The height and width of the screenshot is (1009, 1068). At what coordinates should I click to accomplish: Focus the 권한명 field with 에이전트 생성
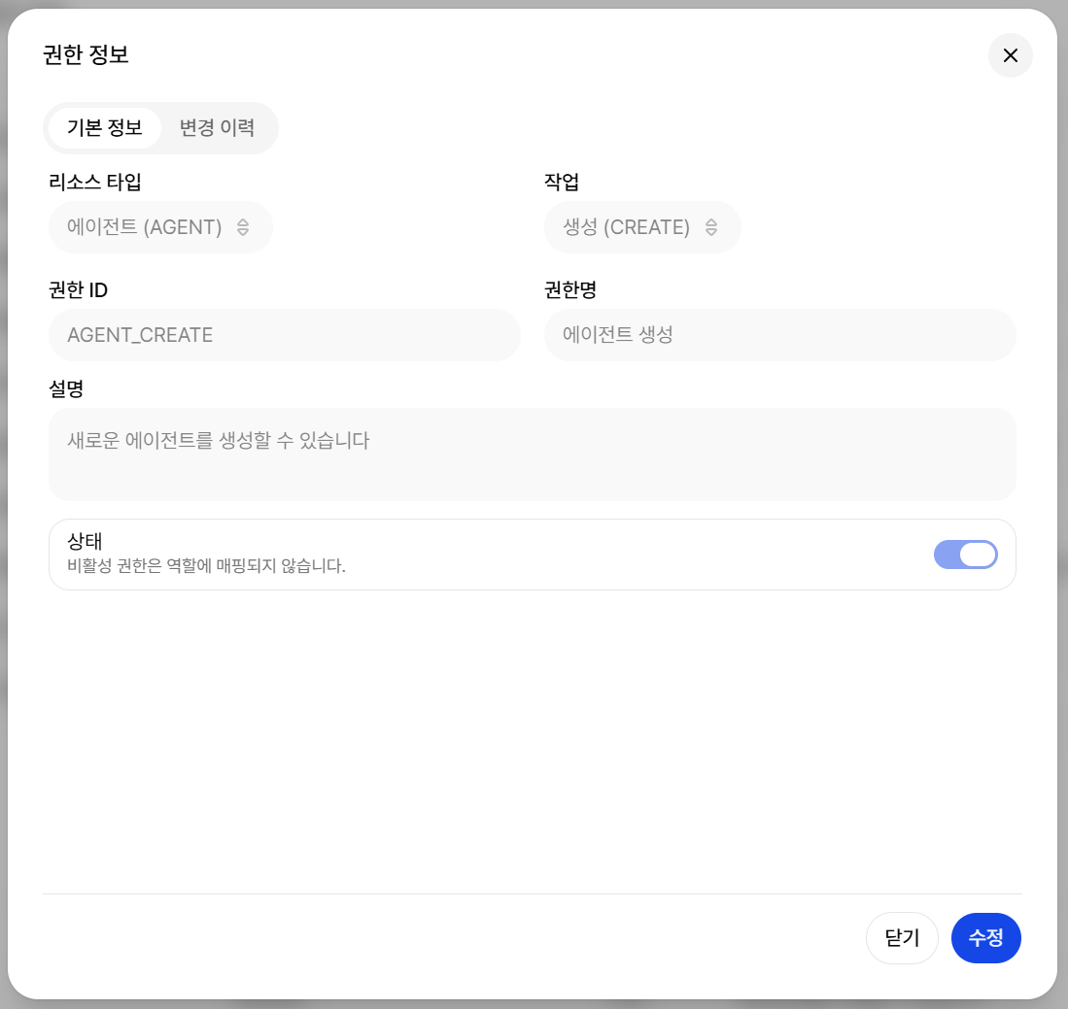[780, 335]
